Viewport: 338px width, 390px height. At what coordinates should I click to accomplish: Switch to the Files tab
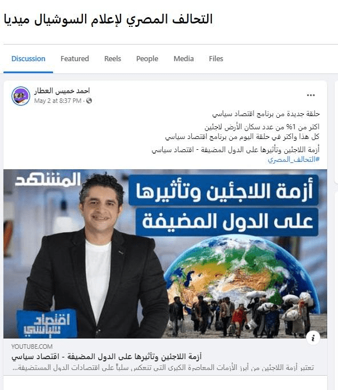pyautogui.click(x=216, y=59)
